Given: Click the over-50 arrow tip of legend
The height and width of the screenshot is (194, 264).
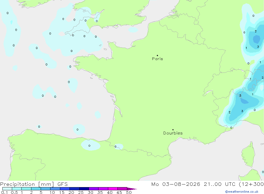Looking at the screenshot, I should 132,189.
